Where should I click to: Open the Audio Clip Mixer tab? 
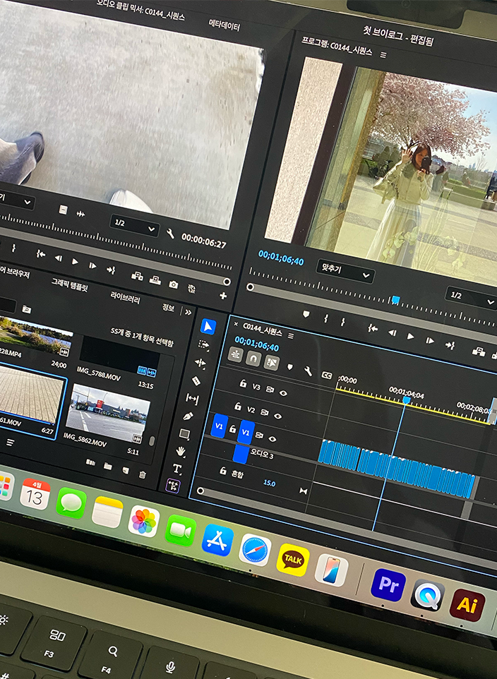tap(140, 9)
